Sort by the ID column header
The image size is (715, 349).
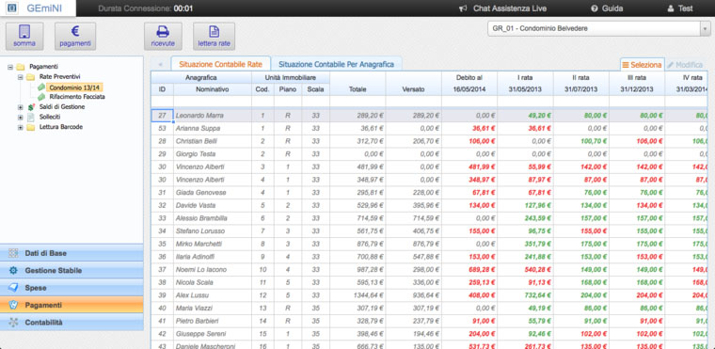162,89
